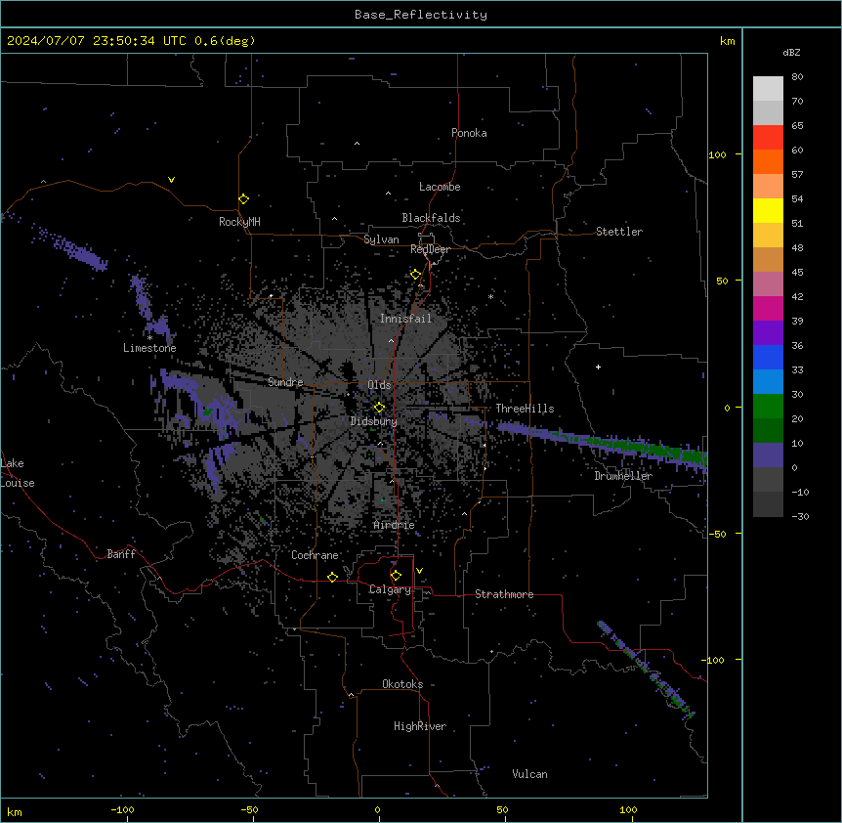Click the light gray 80 dBZ legend color
Viewport: 842px width, 823px height.
tap(768, 88)
